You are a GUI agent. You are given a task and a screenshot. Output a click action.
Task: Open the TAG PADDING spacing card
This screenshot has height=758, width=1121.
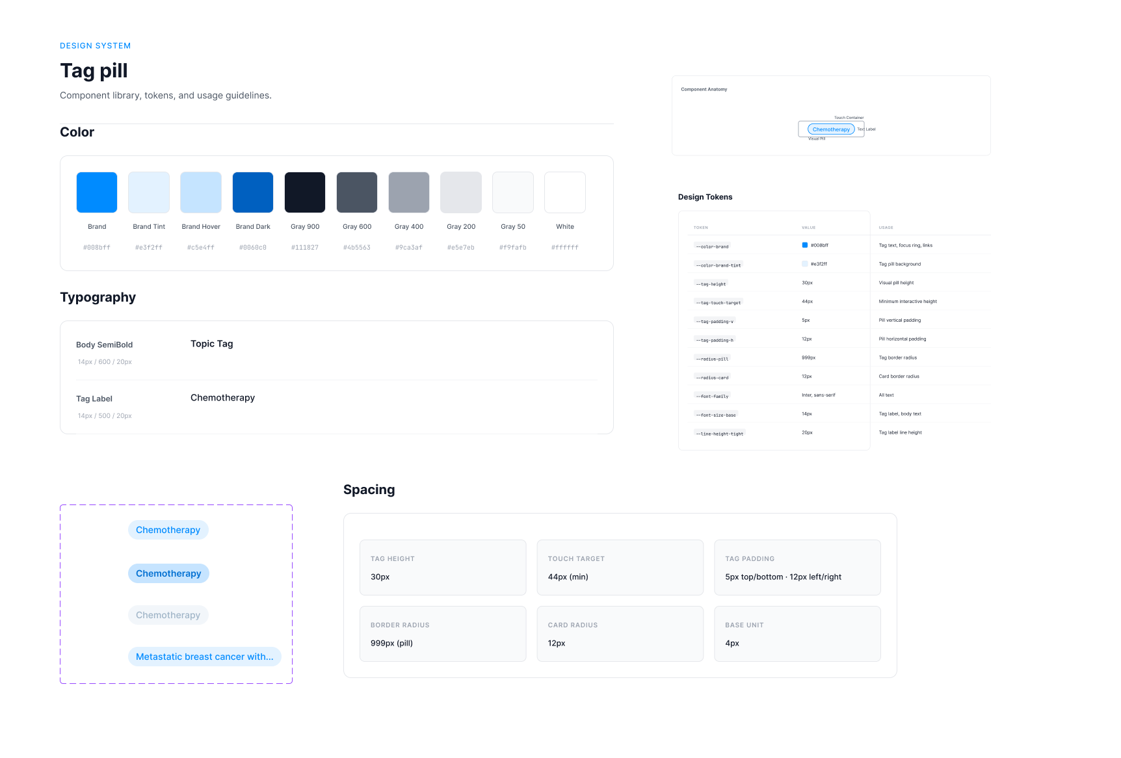tap(797, 568)
